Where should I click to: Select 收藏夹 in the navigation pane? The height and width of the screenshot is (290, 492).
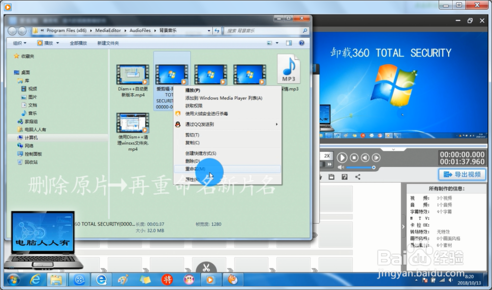coord(25,56)
